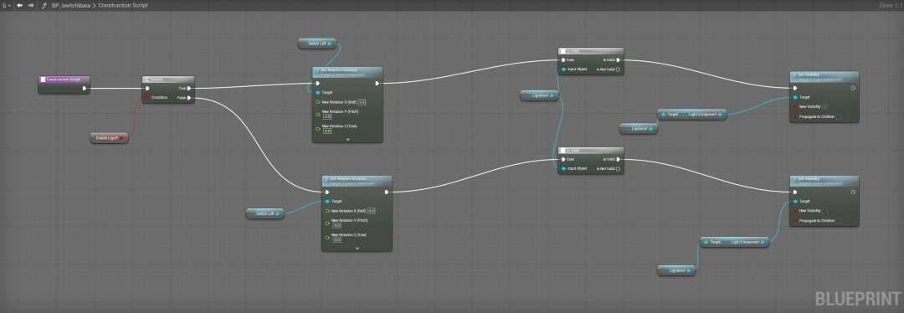Uncheck New Visibility on top Set Visibility node

[x=825, y=106]
